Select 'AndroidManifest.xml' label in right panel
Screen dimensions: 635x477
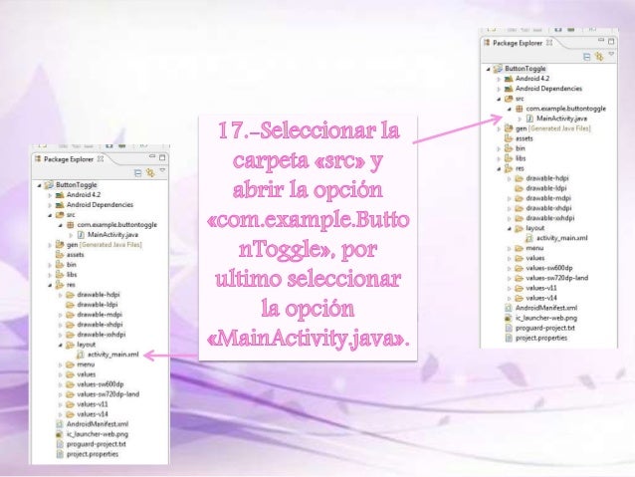(x=546, y=308)
